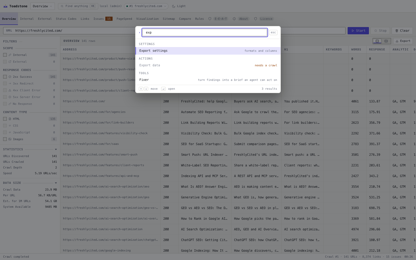Collapse the Statistics section
The image size is (416, 260).
(56, 149)
